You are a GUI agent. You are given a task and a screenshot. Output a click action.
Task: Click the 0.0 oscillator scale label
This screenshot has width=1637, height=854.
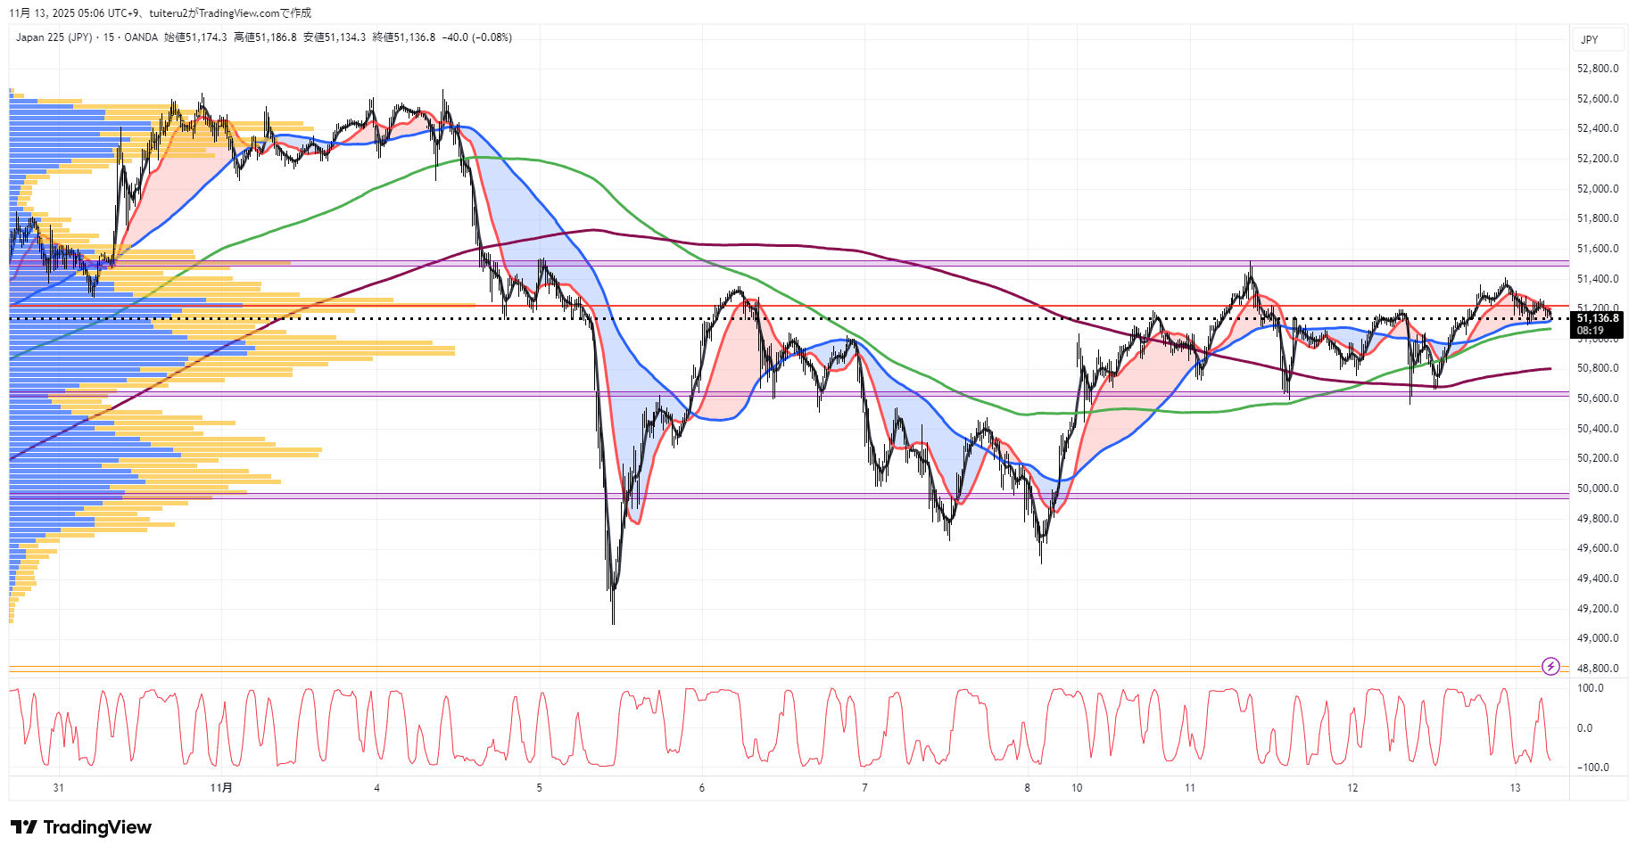pos(1584,728)
